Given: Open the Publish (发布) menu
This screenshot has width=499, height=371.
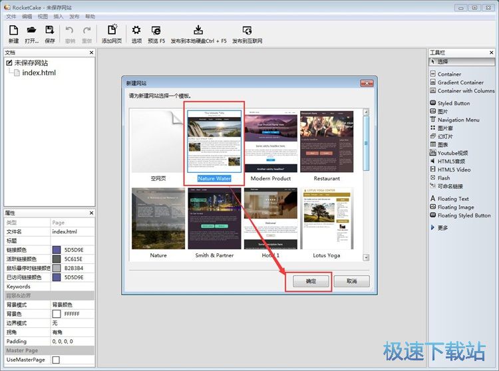Looking at the screenshot, I should pos(75,16).
